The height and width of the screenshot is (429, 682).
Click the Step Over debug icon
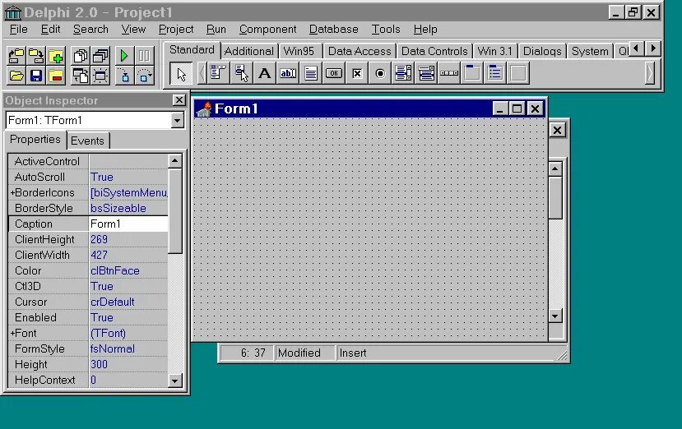[144, 76]
